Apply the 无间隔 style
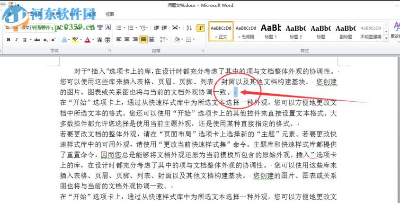The image size is (400, 203). pos(246,31)
